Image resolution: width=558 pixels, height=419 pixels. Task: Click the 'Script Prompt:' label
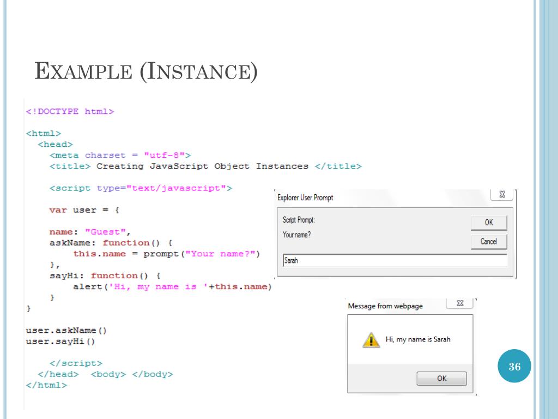tap(299, 220)
